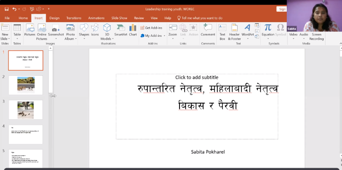
Task: Insert a SmartArt graphic
Action: coord(120,30)
